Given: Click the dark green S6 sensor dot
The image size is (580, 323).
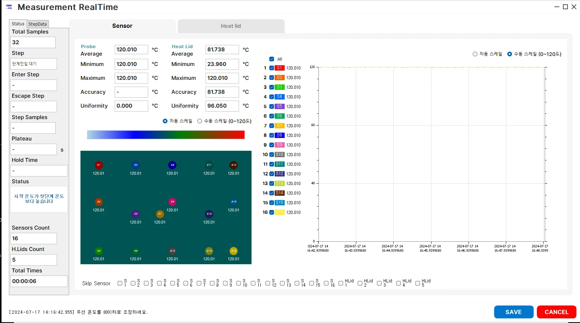Looking at the screenshot, I should [135, 251].
